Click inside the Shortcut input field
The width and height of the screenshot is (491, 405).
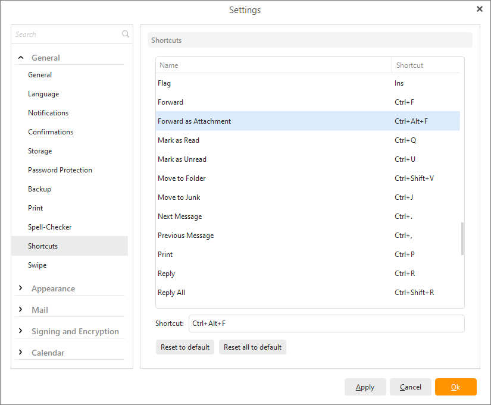(x=326, y=324)
